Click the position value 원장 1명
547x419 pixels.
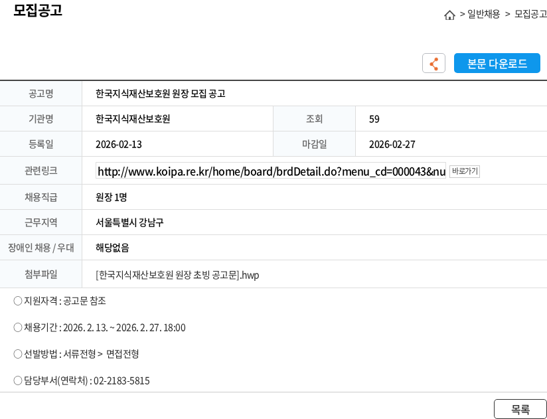(112, 197)
